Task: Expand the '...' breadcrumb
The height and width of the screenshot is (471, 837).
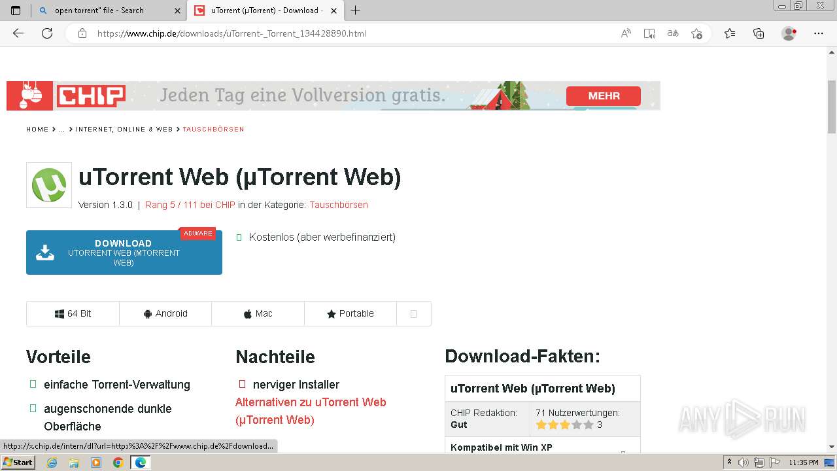Action: 62,130
